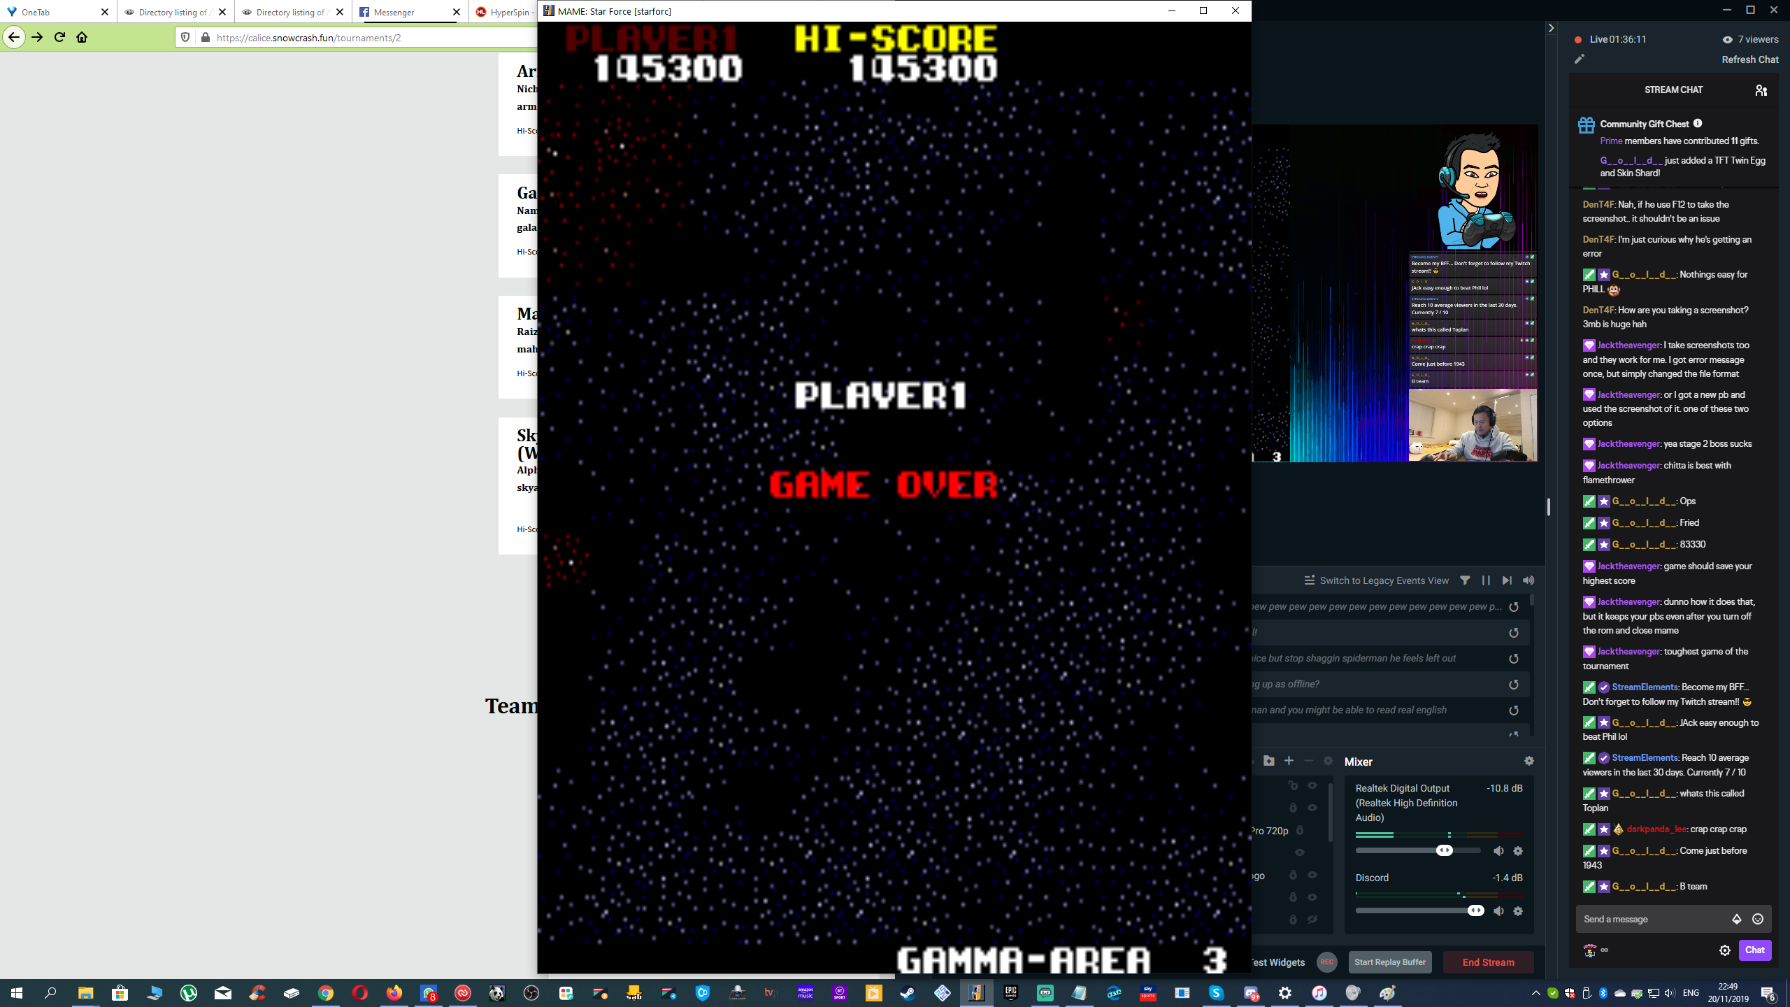
Task: Open the emote picker smiley icon
Action: (1758, 919)
